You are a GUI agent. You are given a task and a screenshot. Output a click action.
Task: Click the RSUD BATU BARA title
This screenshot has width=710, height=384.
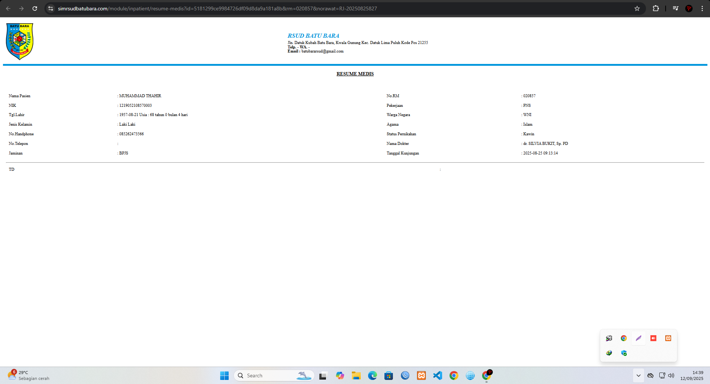(x=313, y=36)
